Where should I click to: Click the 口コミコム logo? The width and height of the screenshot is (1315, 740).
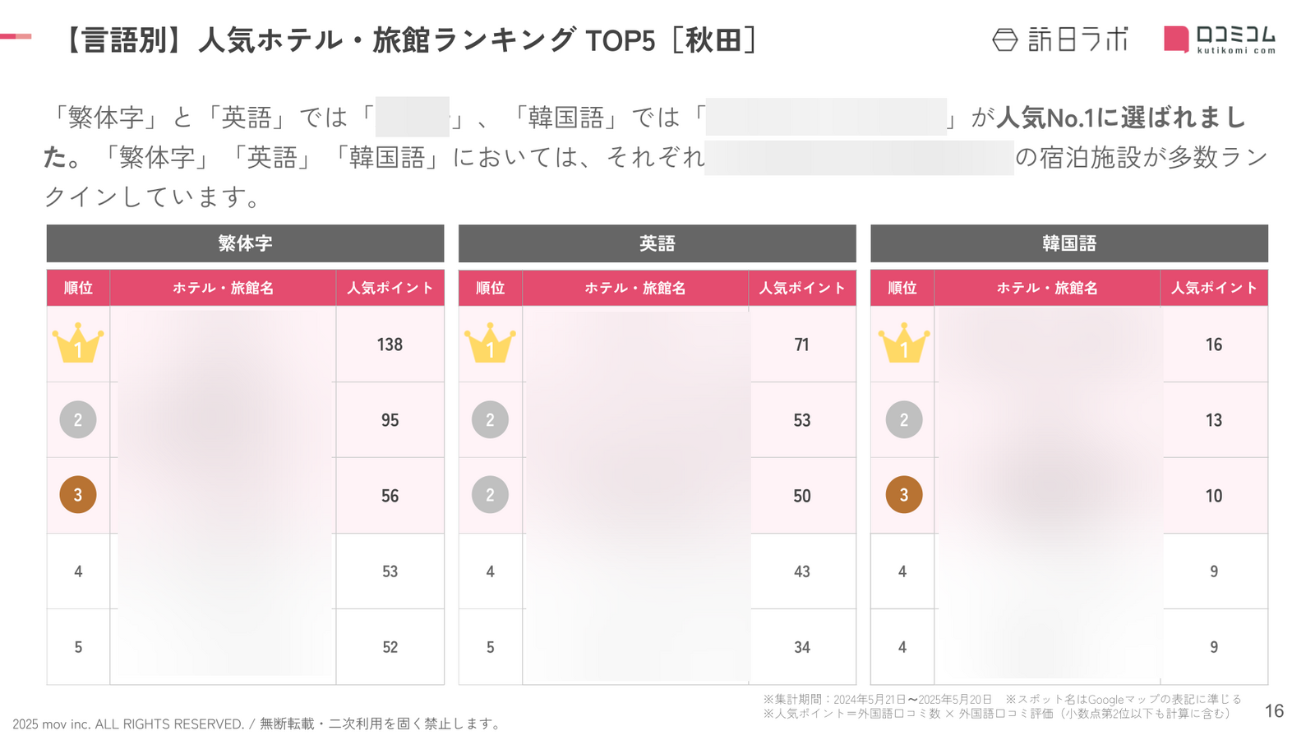click(x=1220, y=39)
